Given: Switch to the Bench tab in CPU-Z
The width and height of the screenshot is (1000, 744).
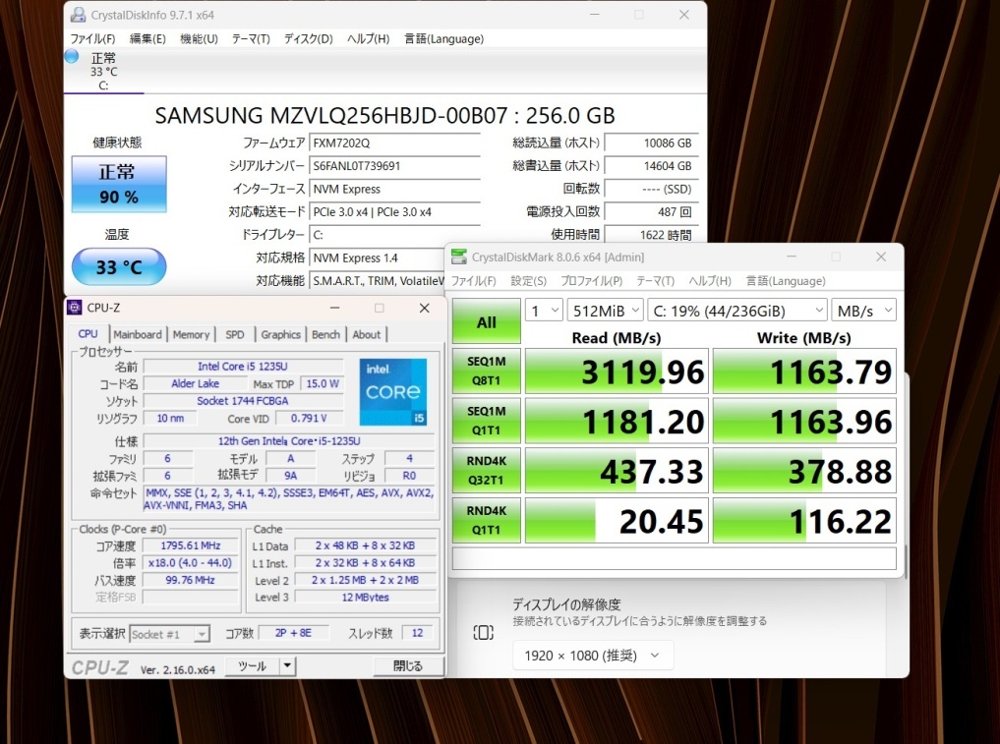Looking at the screenshot, I should tap(325, 335).
